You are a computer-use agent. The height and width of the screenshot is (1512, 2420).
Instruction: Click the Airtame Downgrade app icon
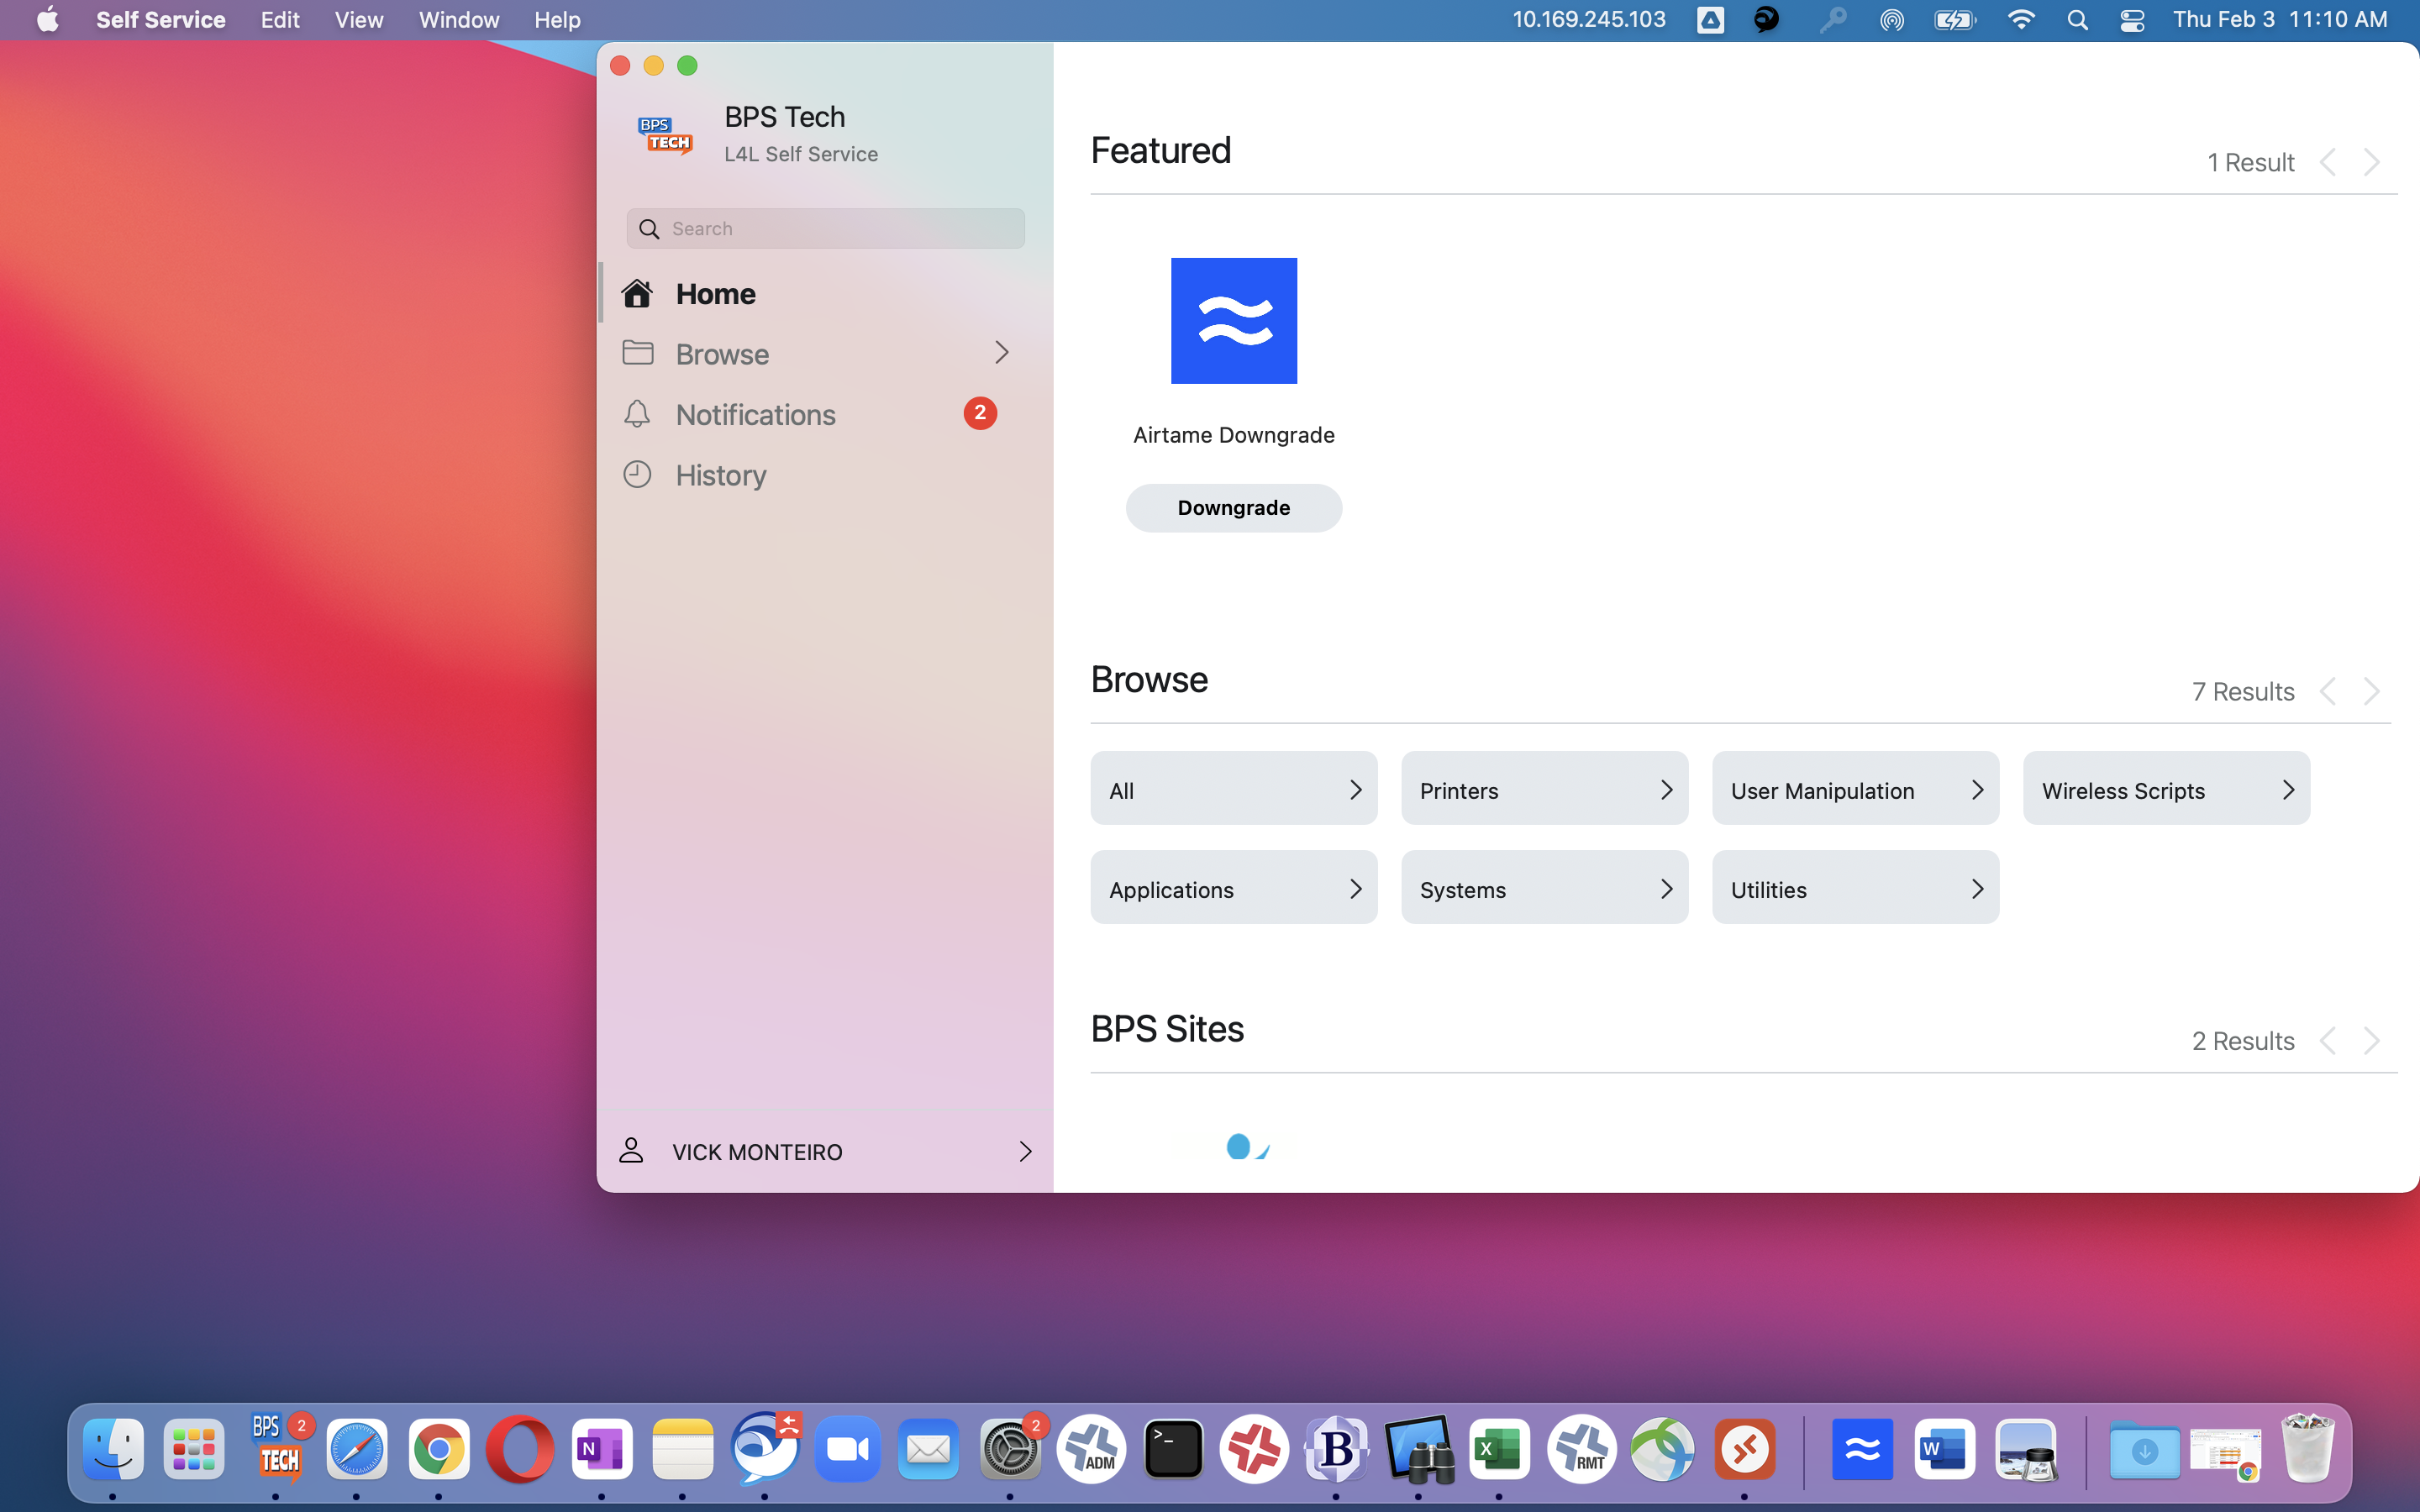(1234, 321)
